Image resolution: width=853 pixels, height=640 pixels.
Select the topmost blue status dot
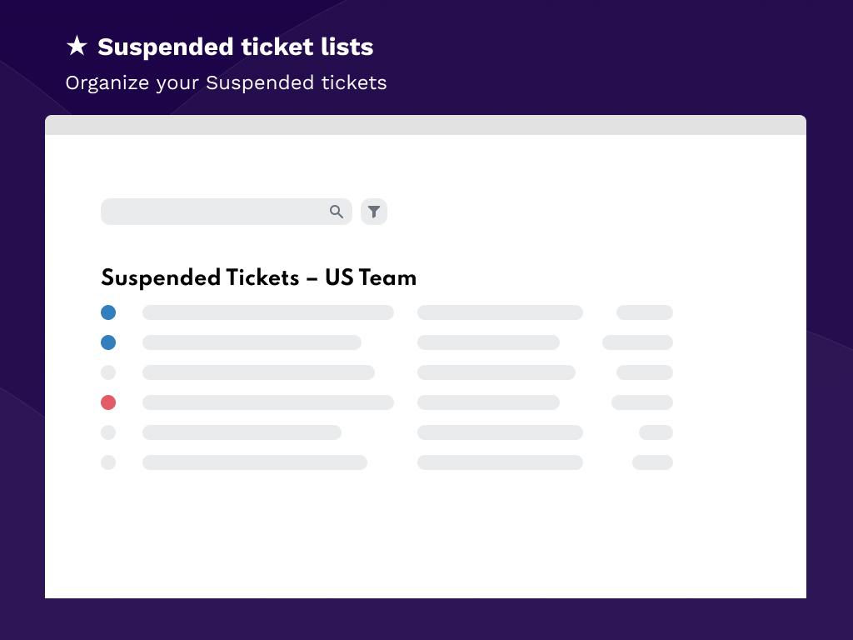(x=108, y=312)
